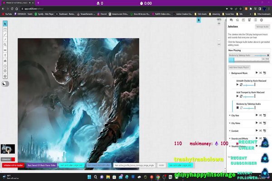Select the arrow Select tool in the left toolbar

tap(5, 24)
